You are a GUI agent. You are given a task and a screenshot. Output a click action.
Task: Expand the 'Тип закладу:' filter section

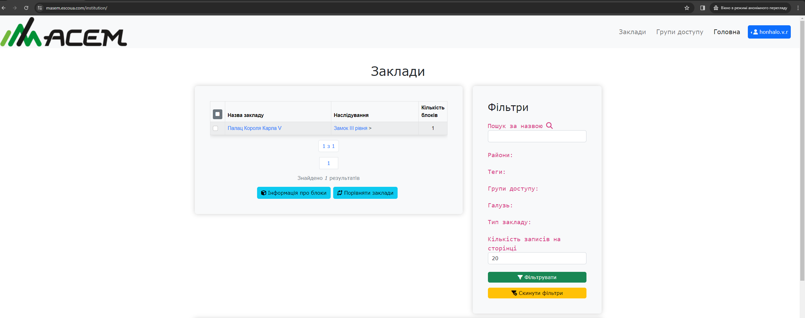point(509,222)
